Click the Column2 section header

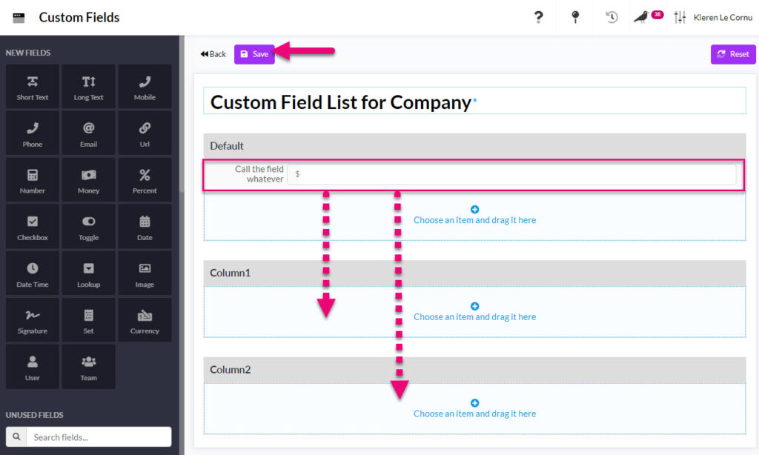474,370
